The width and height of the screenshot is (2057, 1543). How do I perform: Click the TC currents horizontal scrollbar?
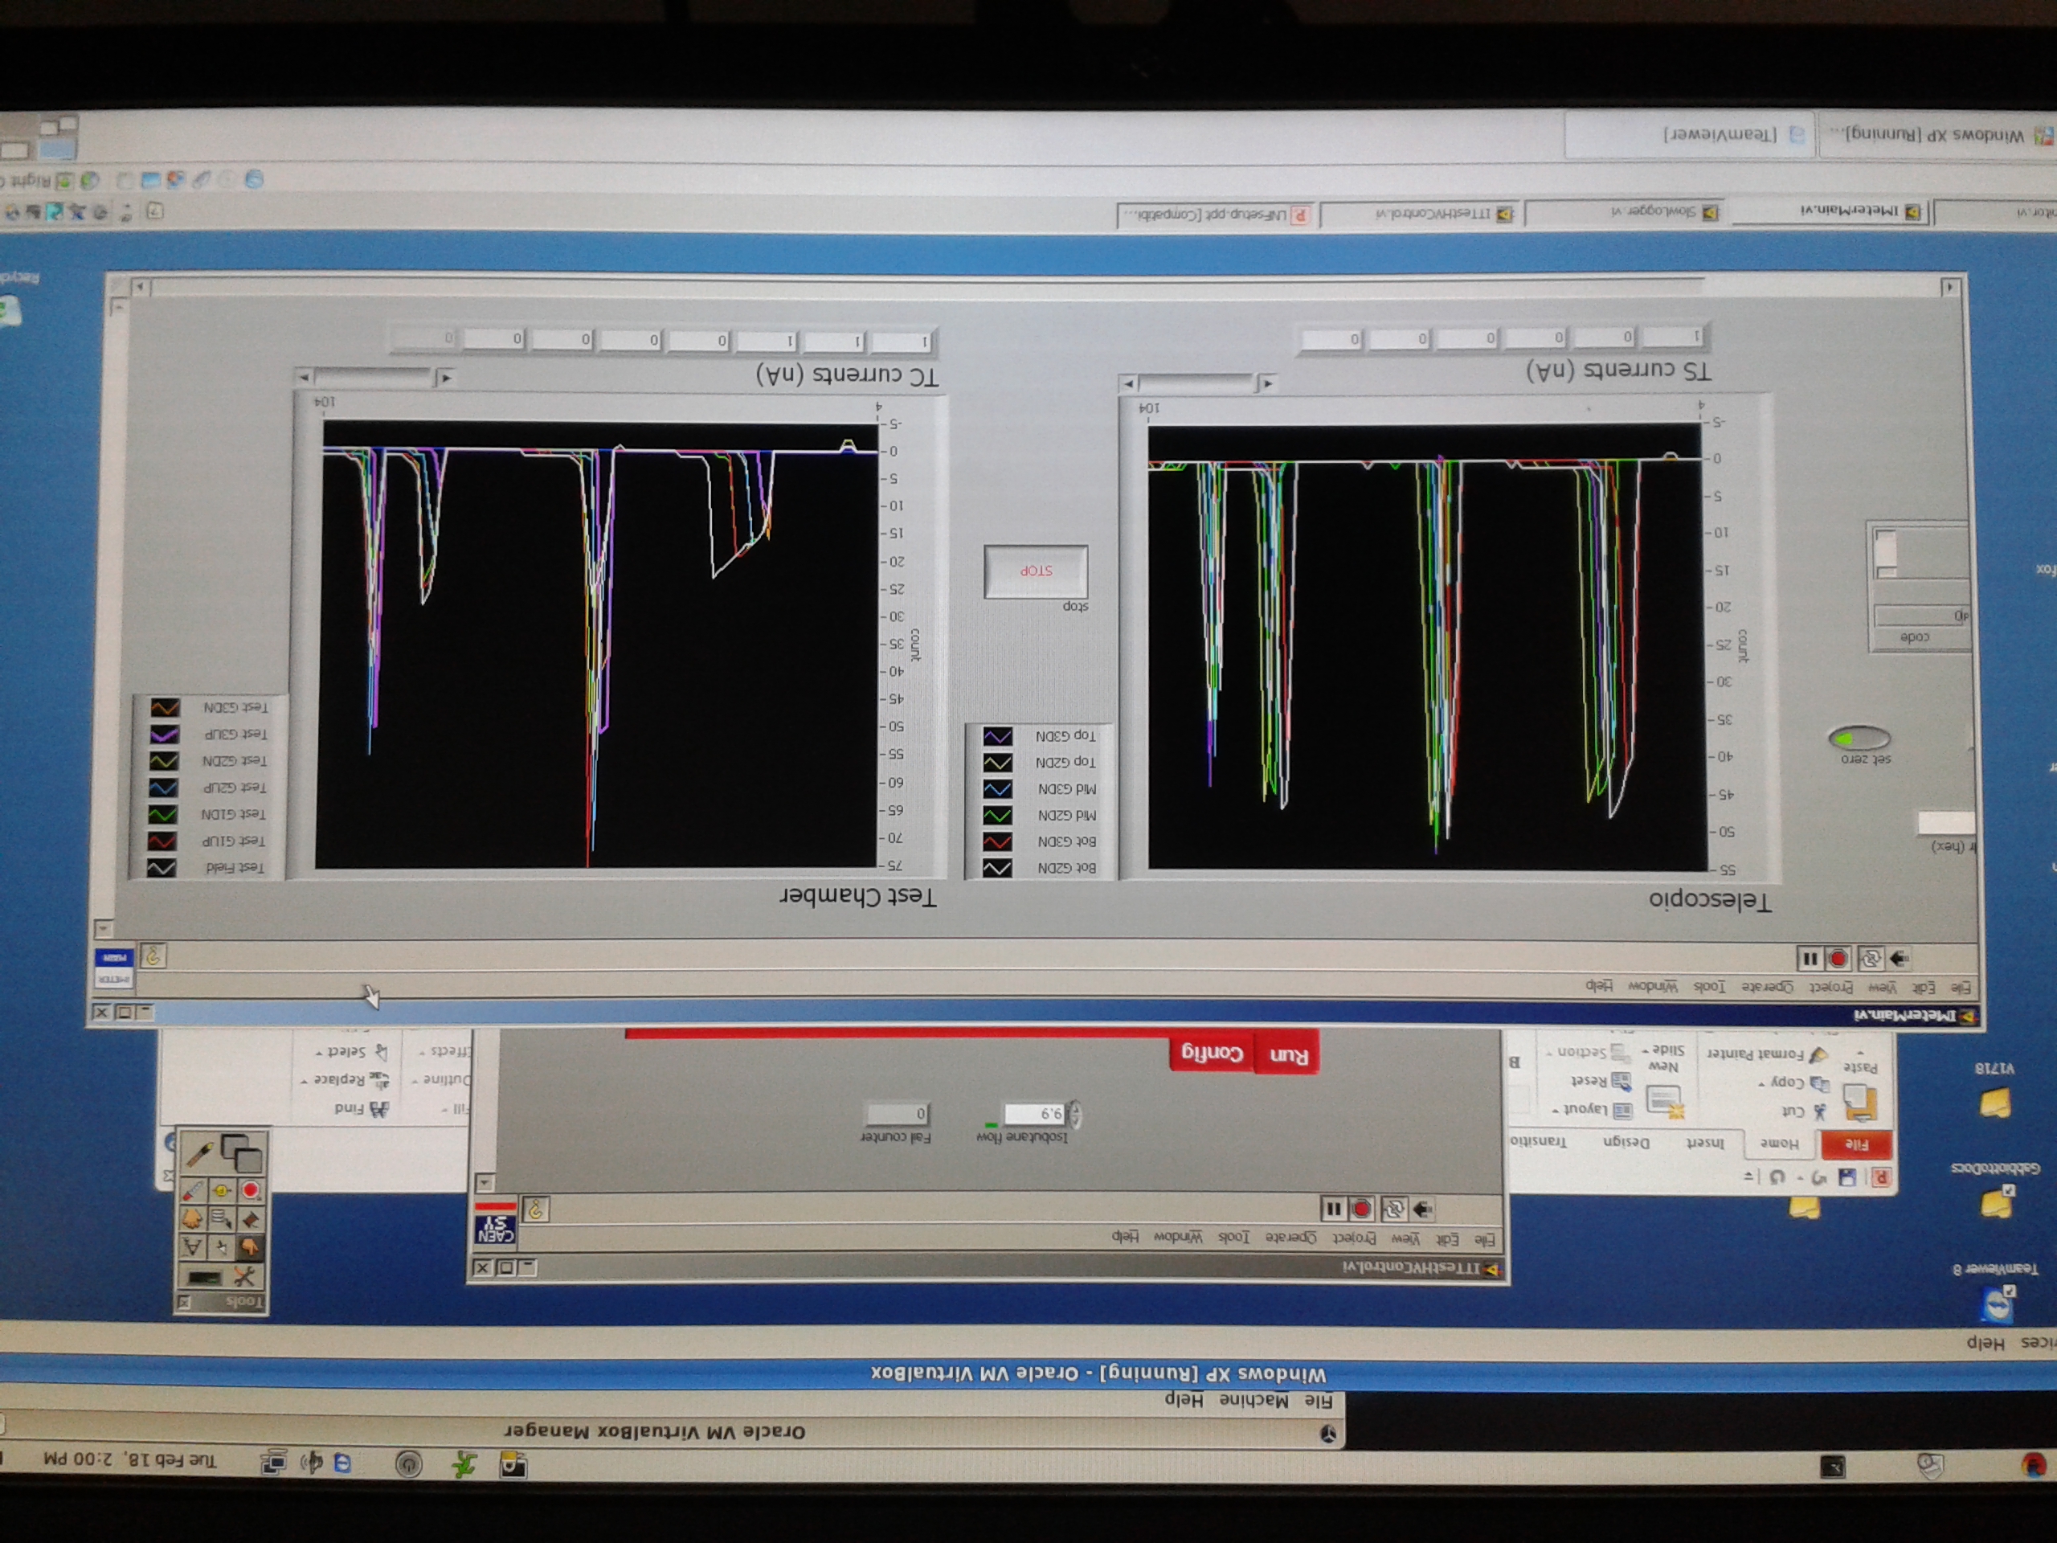point(376,377)
